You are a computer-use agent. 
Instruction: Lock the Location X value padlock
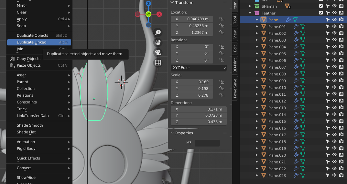tap(222, 19)
